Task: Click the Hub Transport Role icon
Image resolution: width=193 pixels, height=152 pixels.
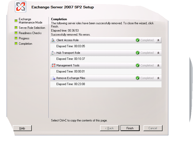Action: coord(53,53)
